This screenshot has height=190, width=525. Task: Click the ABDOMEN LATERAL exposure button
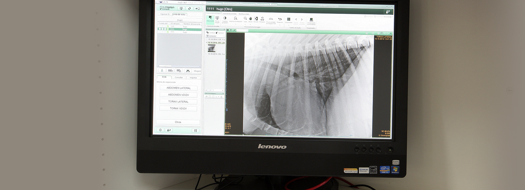pyautogui.click(x=178, y=88)
